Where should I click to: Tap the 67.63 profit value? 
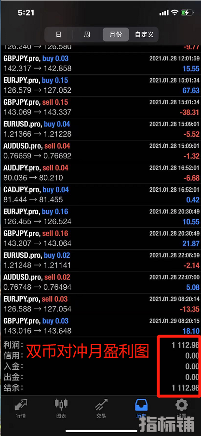(x=191, y=90)
